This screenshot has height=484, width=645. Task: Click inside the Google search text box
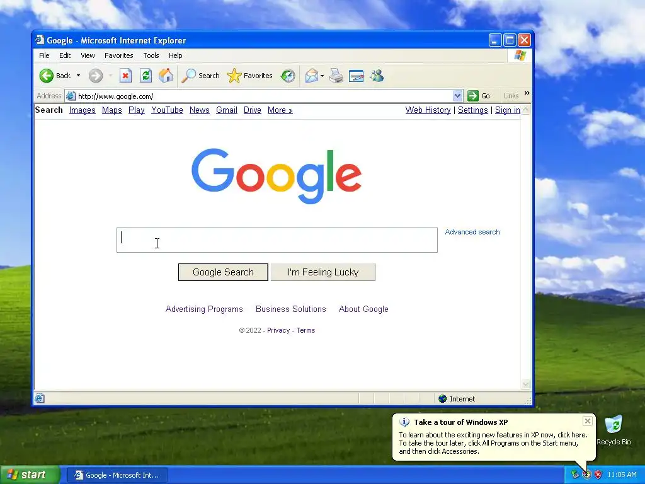point(277,240)
